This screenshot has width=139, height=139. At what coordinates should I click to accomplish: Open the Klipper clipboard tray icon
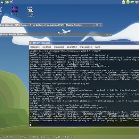(x=124, y=2)
